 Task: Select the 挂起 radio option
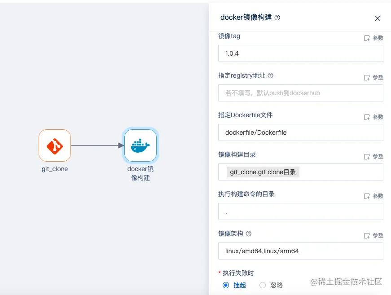coord(226,285)
